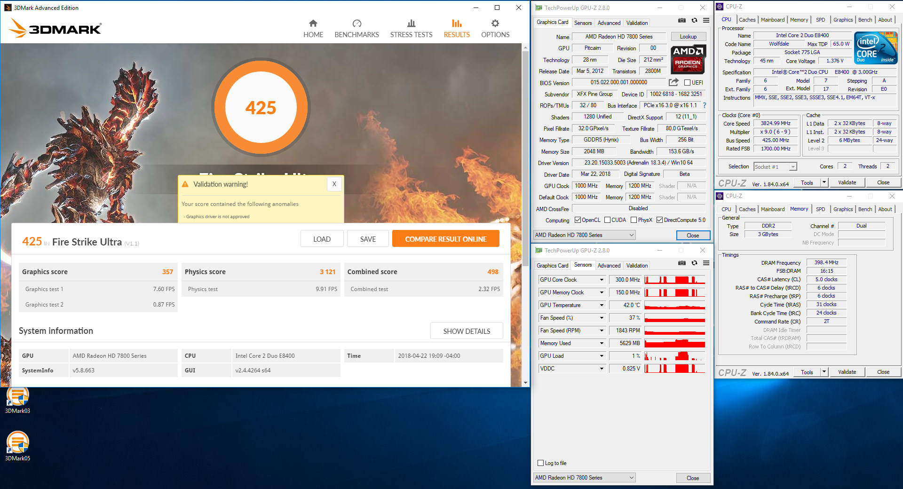
Task: Click the validation warning triangle icon
Action: [x=185, y=184]
